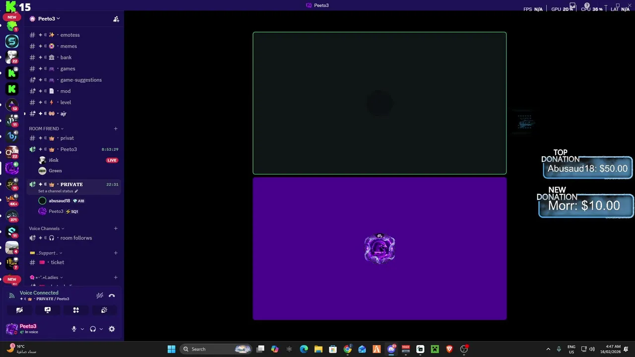Add a channel to Ladies category
This screenshot has height=357, width=635.
coord(116,278)
